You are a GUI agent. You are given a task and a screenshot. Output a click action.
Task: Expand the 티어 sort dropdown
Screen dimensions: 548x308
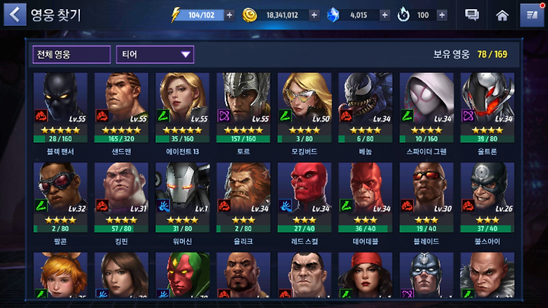[155, 55]
